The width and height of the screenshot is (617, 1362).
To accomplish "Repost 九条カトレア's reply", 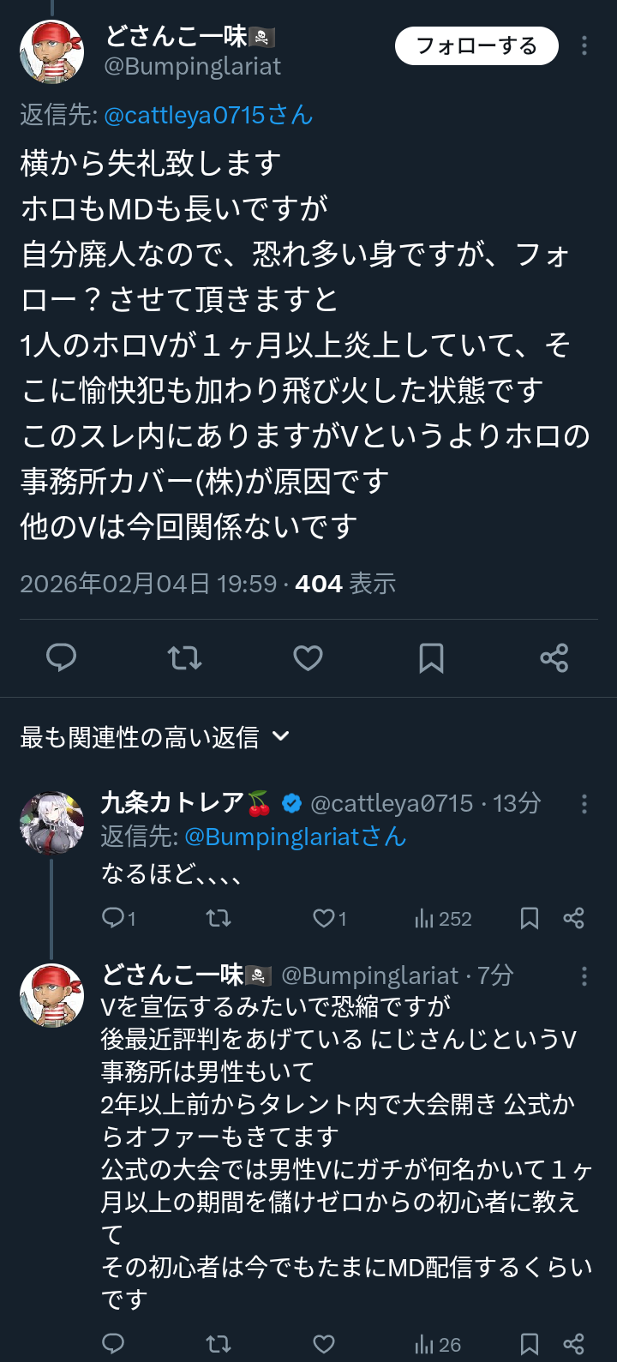I will click(x=219, y=919).
